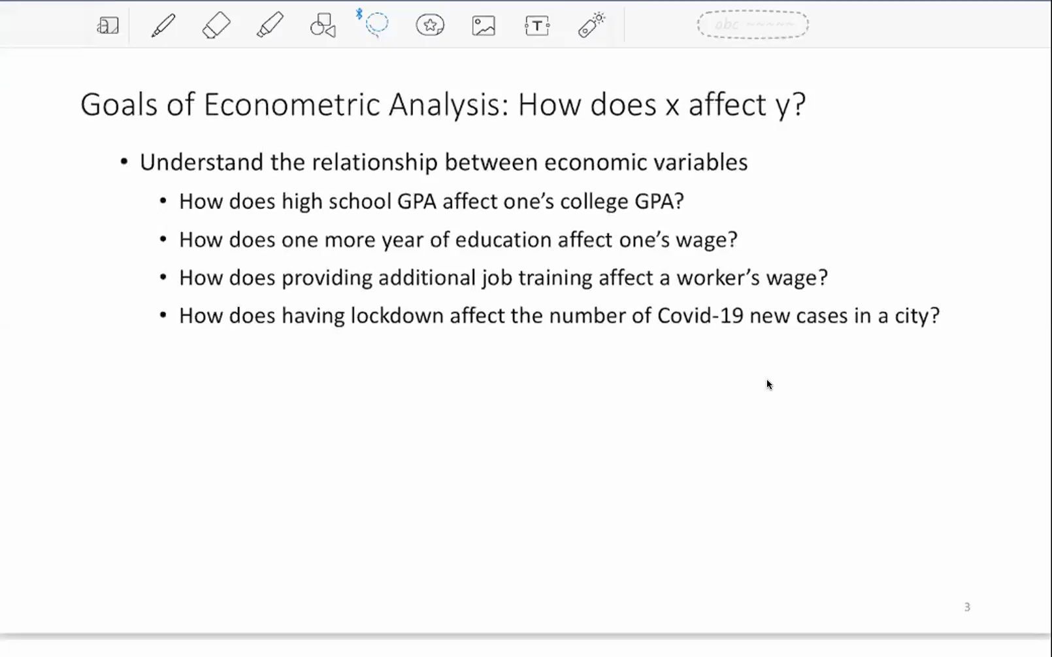The image size is (1052, 657).
Task: Open the Sticker tool
Action: [430, 25]
